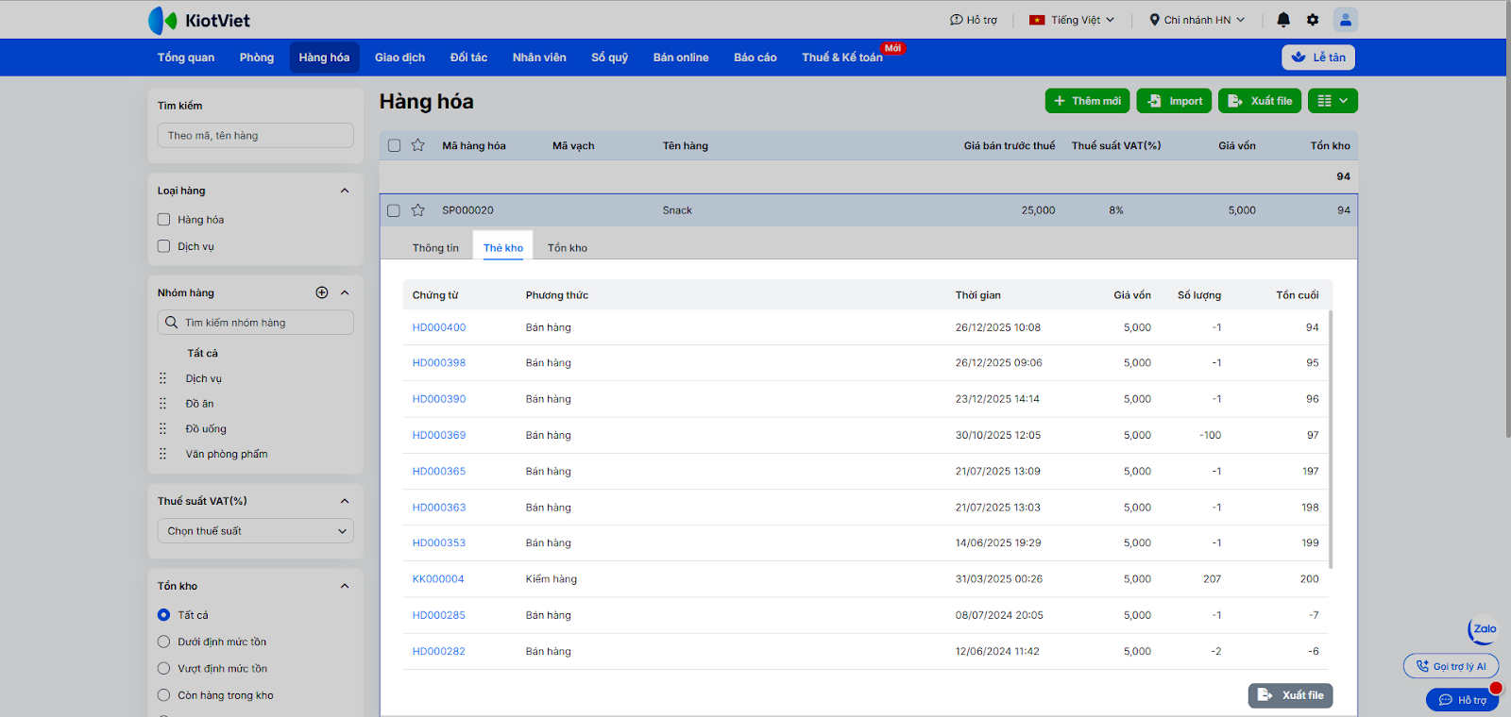
Task: Open the settings gear icon
Action: coord(1313,20)
